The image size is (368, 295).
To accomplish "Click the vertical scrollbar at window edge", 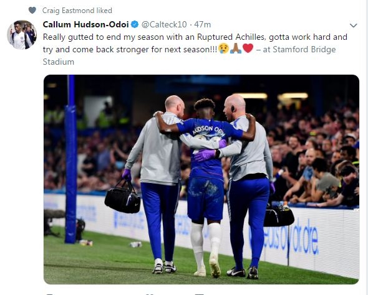I will [366, 147].
